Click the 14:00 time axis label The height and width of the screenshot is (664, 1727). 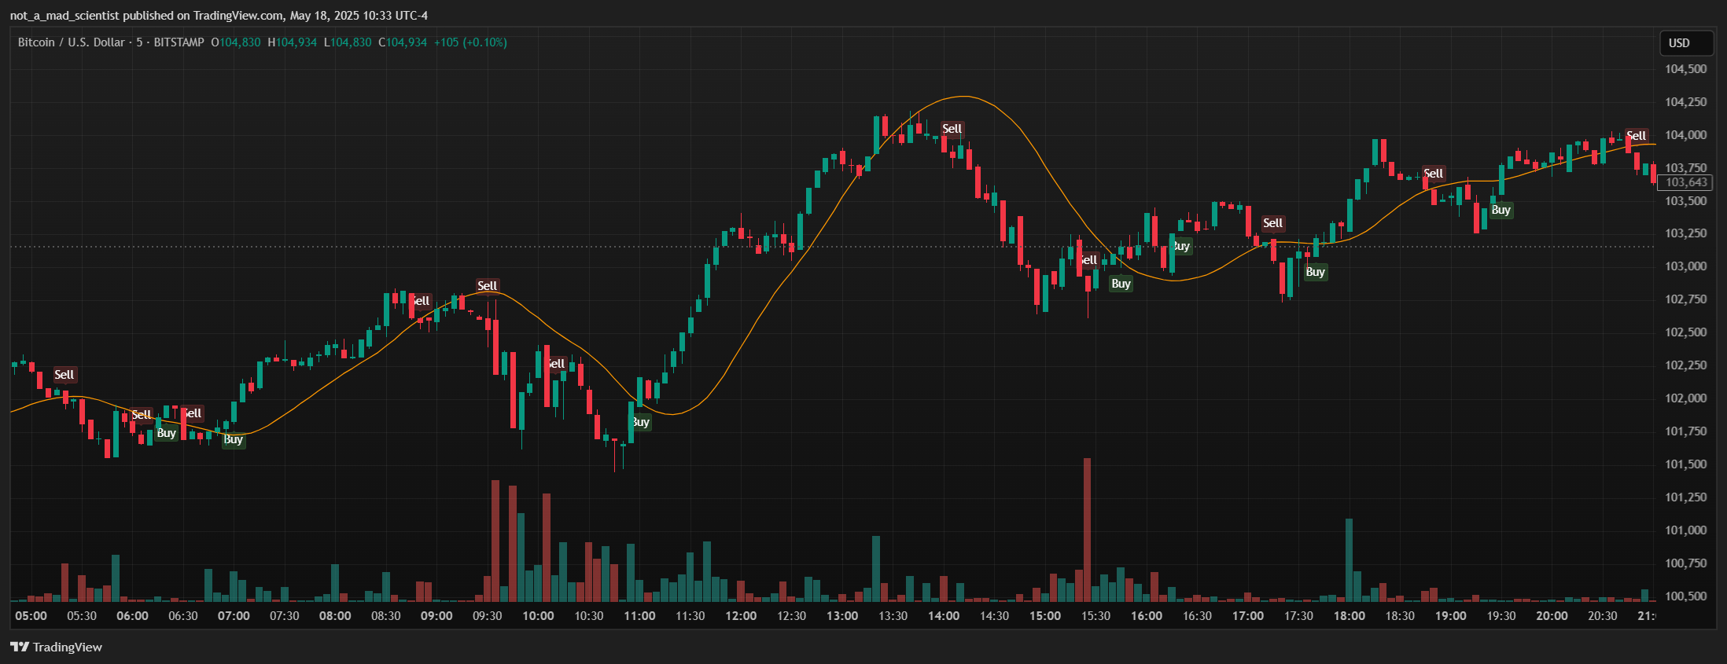click(x=944, y=616)
